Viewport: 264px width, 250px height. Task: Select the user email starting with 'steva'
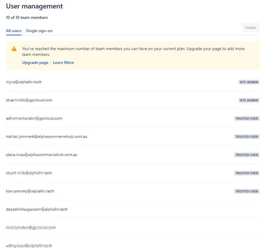42,155
